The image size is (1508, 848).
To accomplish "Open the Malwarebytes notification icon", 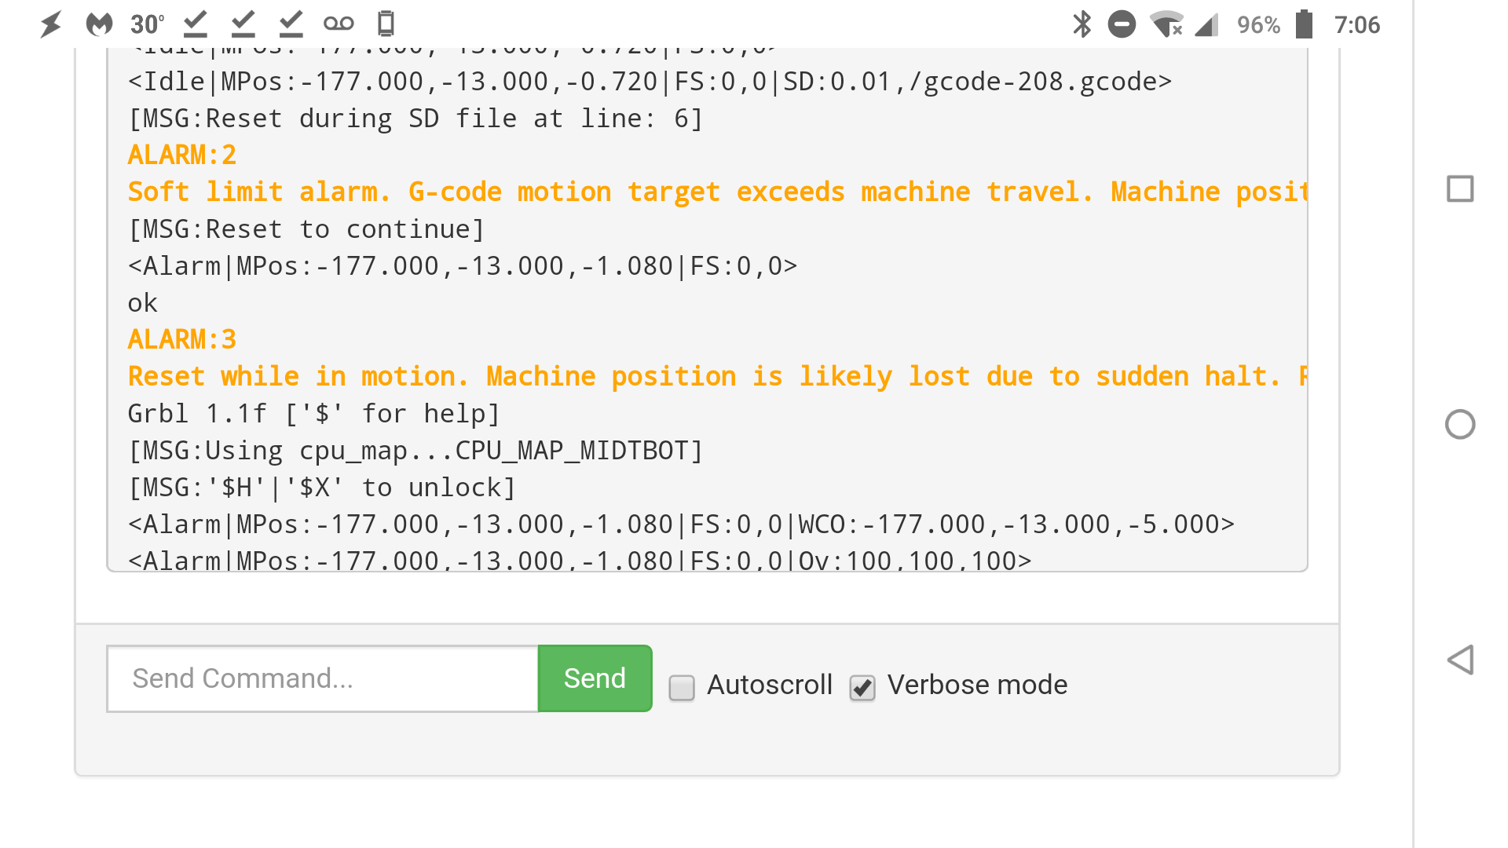I will (x=98, y=23).
